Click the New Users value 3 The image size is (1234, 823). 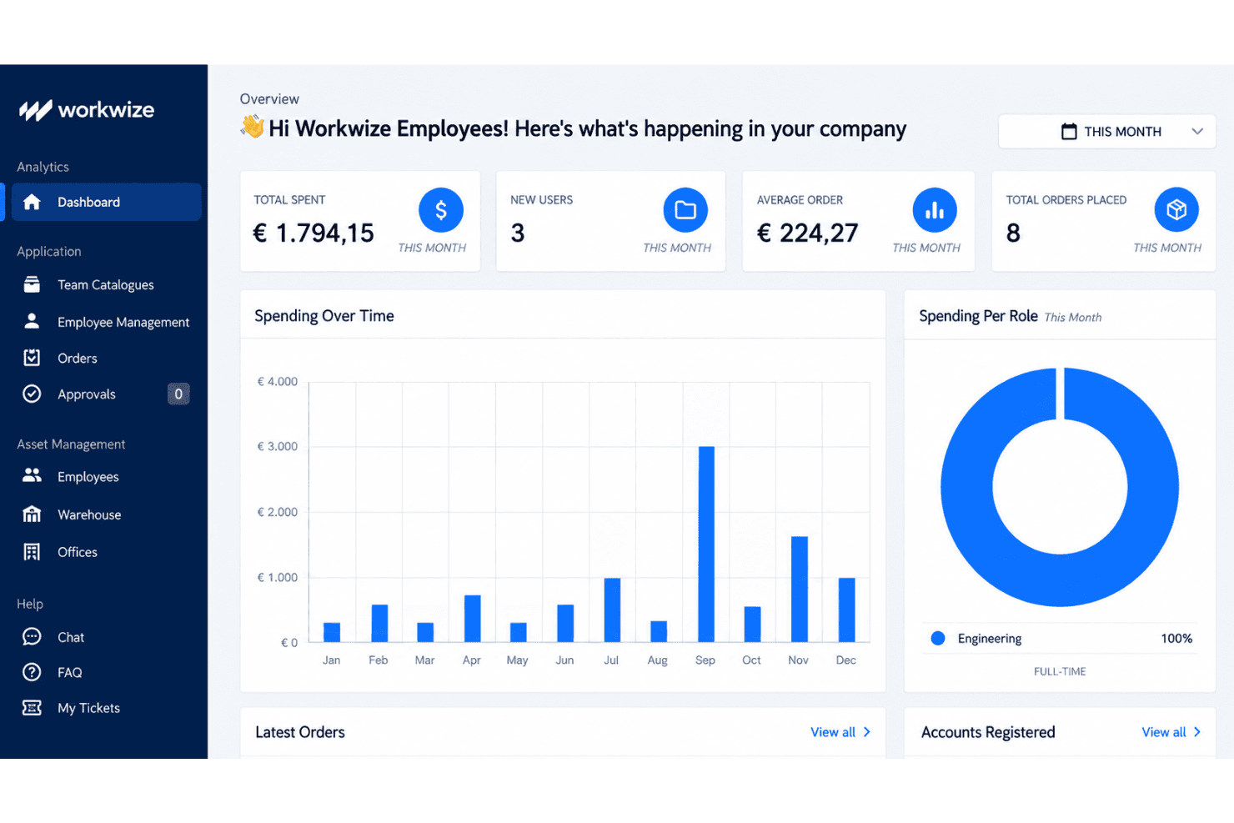518,233
